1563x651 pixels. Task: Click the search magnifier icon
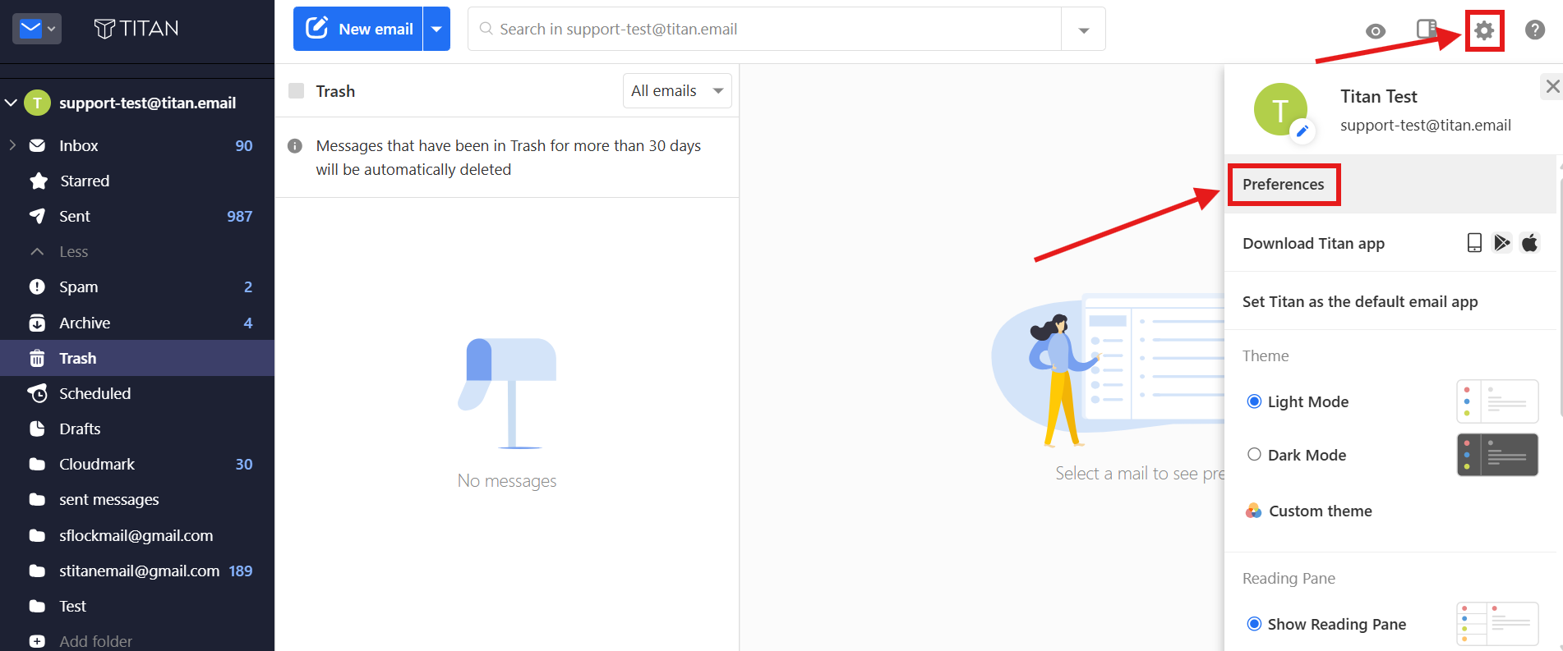pyautogui.click(x=486, y=29)
